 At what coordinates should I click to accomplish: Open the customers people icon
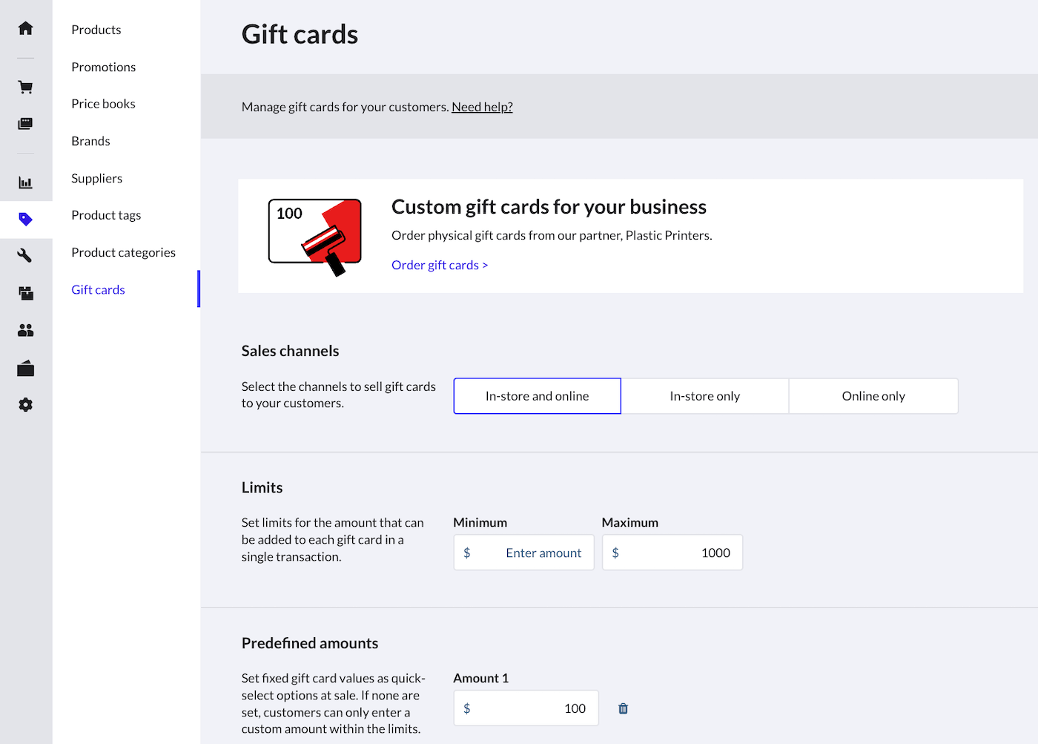coord(26,330)
